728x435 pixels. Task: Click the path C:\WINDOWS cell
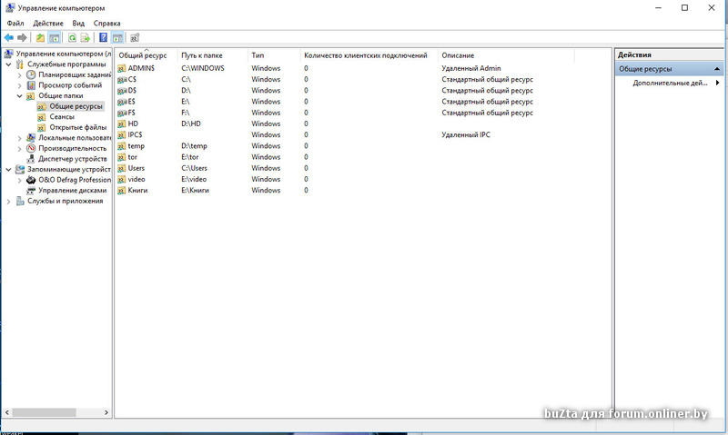[202, 68]
